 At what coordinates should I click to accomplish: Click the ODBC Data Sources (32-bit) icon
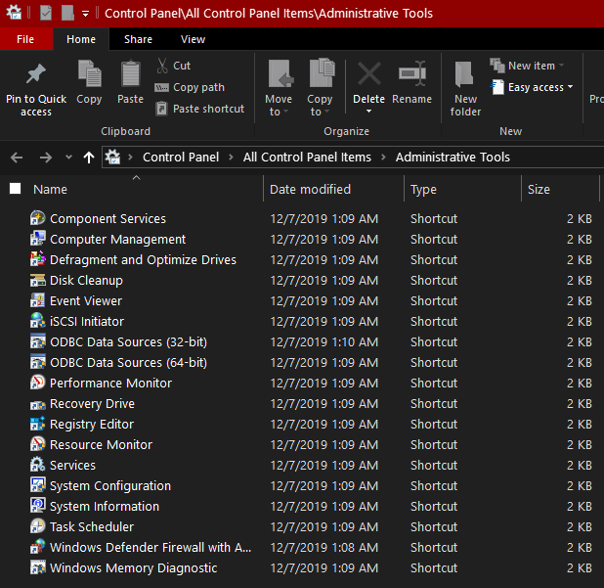point(38,341)
